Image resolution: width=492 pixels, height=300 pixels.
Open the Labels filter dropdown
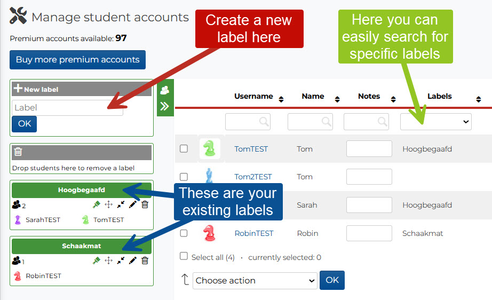point(435,122)
